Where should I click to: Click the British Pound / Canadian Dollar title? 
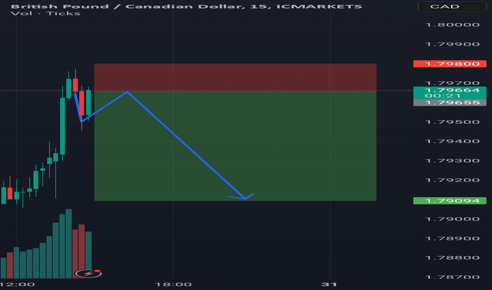(186, 6)
